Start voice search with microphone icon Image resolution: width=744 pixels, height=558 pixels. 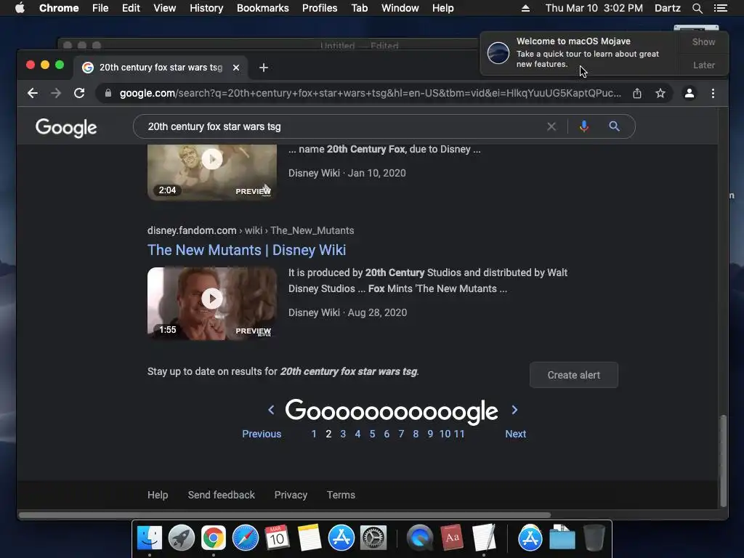584,126
